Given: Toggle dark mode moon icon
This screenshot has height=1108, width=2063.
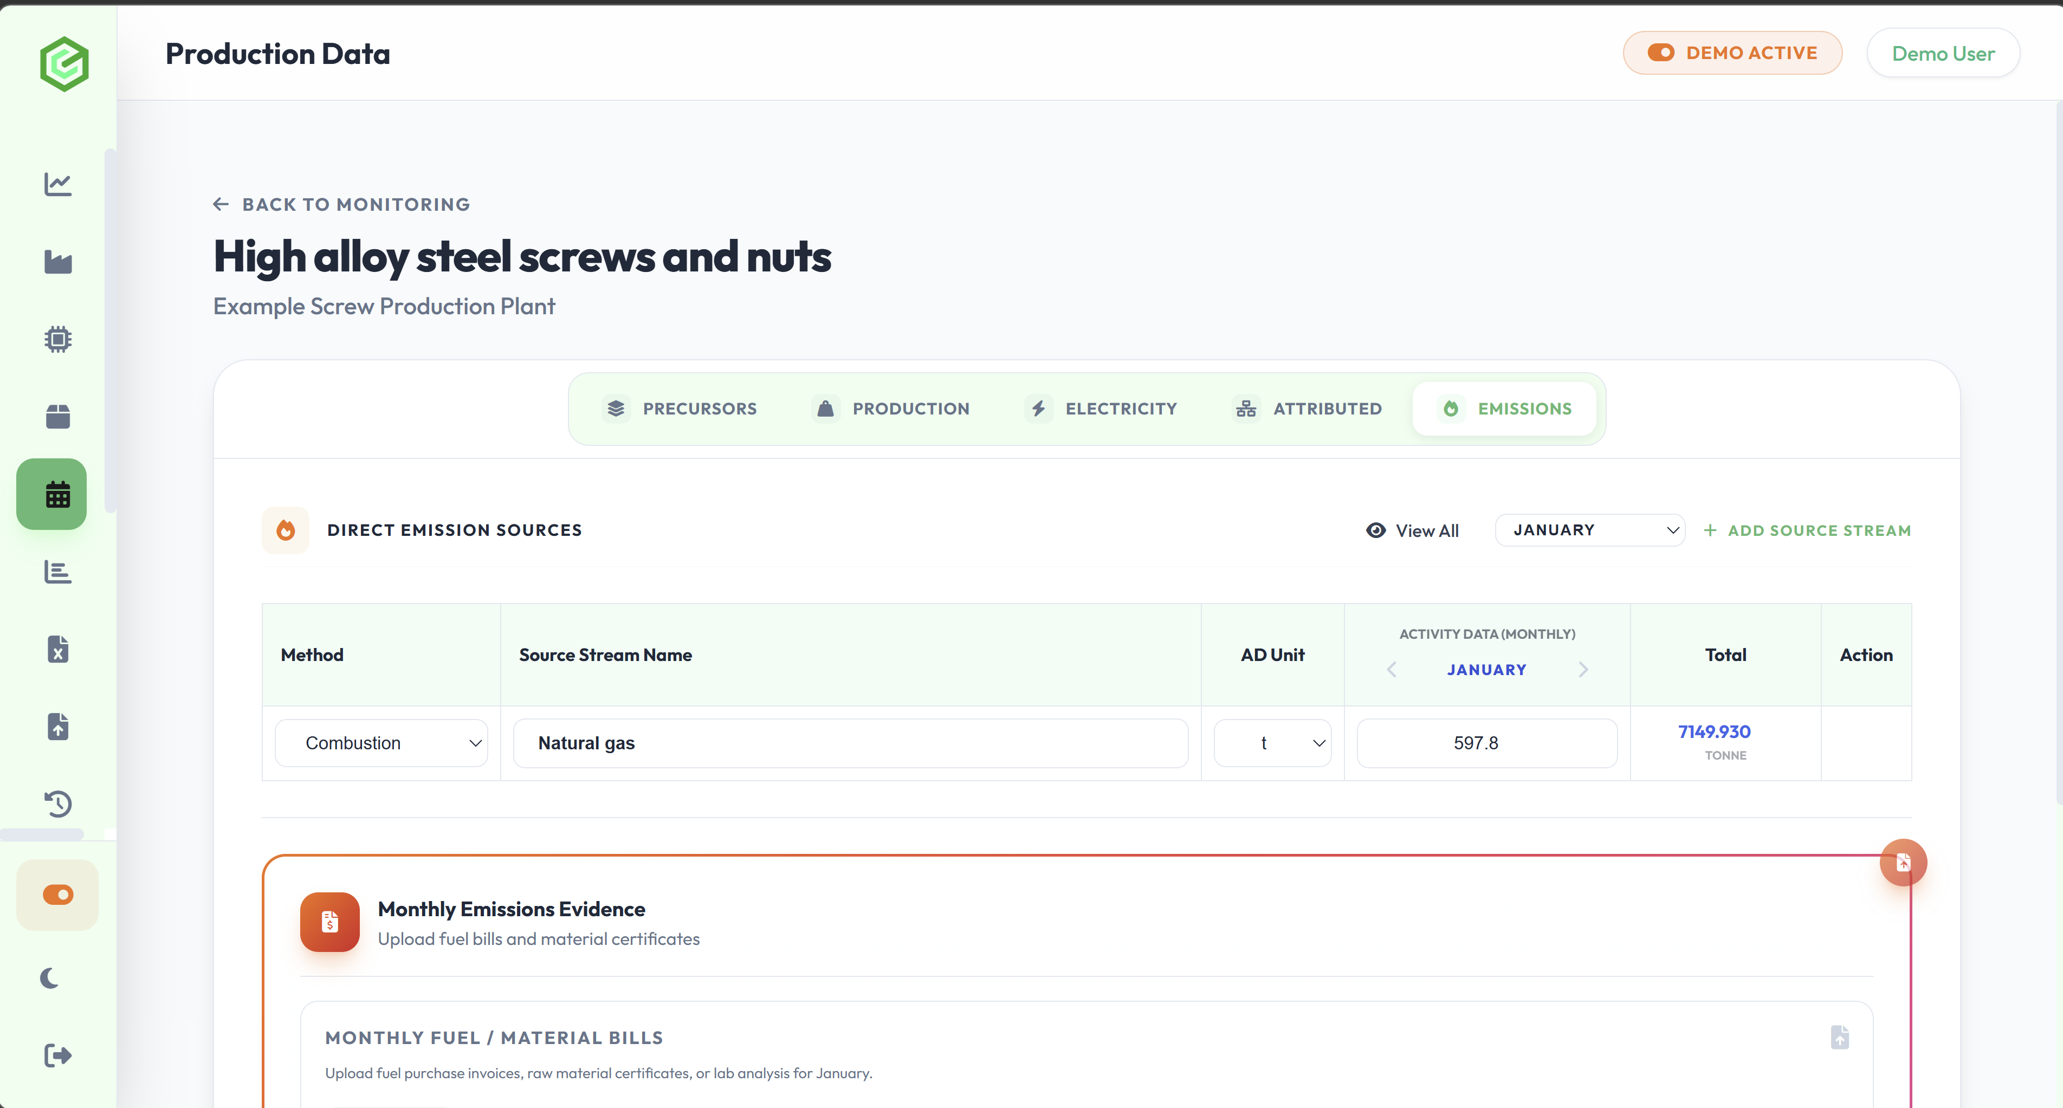Looking at the screenshot, I should pyautogui.click(x=50, y=977).
